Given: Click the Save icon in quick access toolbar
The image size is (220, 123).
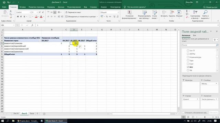Looking at the screenshot, I should click(4, 2).
